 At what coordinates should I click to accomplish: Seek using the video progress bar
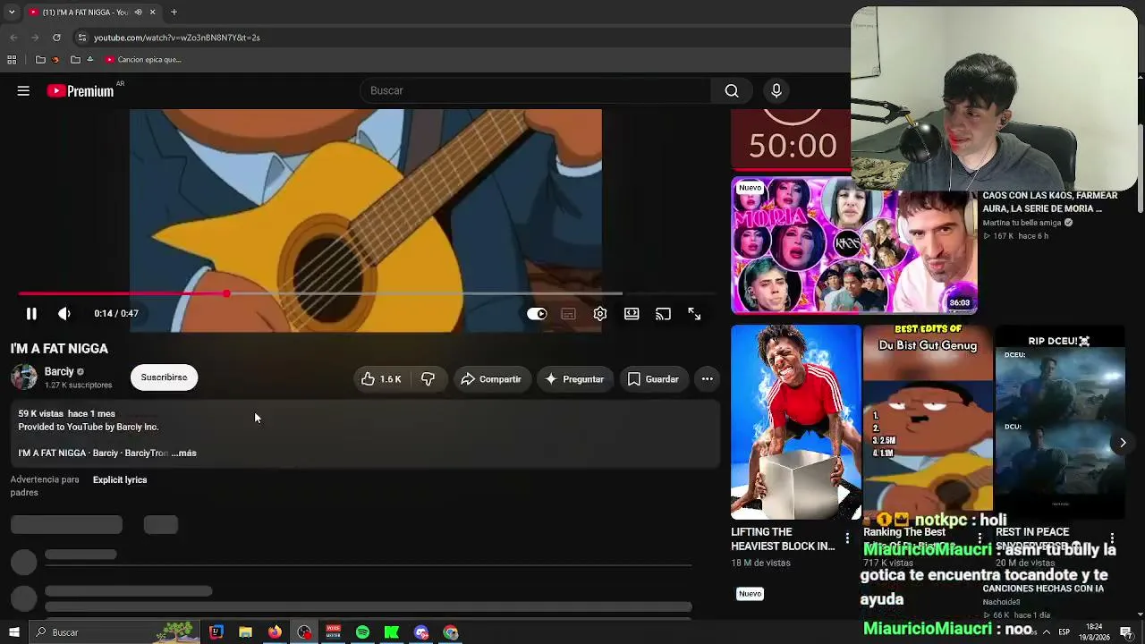pos(367,293)
